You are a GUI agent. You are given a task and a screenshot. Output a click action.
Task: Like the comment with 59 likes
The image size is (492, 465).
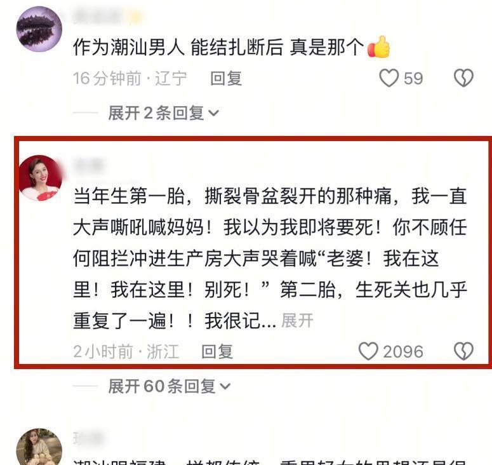(389, 78)
